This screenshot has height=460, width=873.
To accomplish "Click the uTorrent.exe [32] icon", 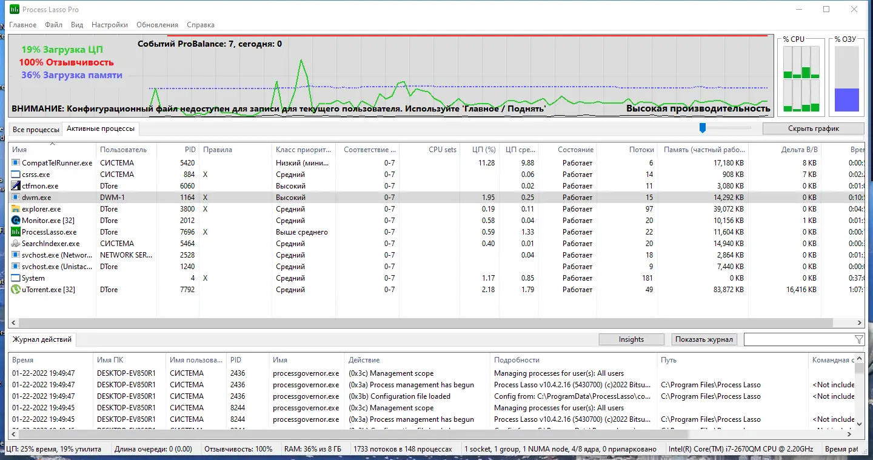I will tap(16, 289).
